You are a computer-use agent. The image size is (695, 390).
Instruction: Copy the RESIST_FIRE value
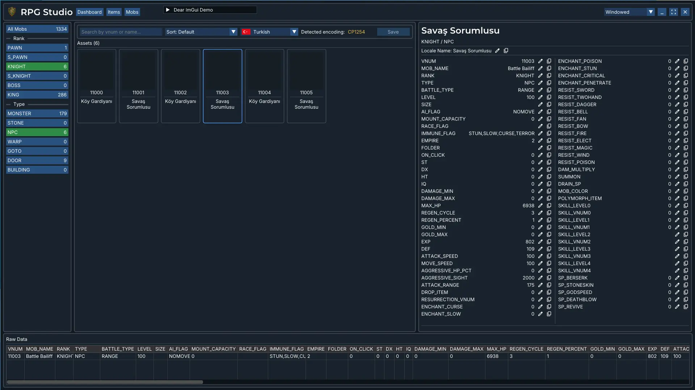point(686,133)
